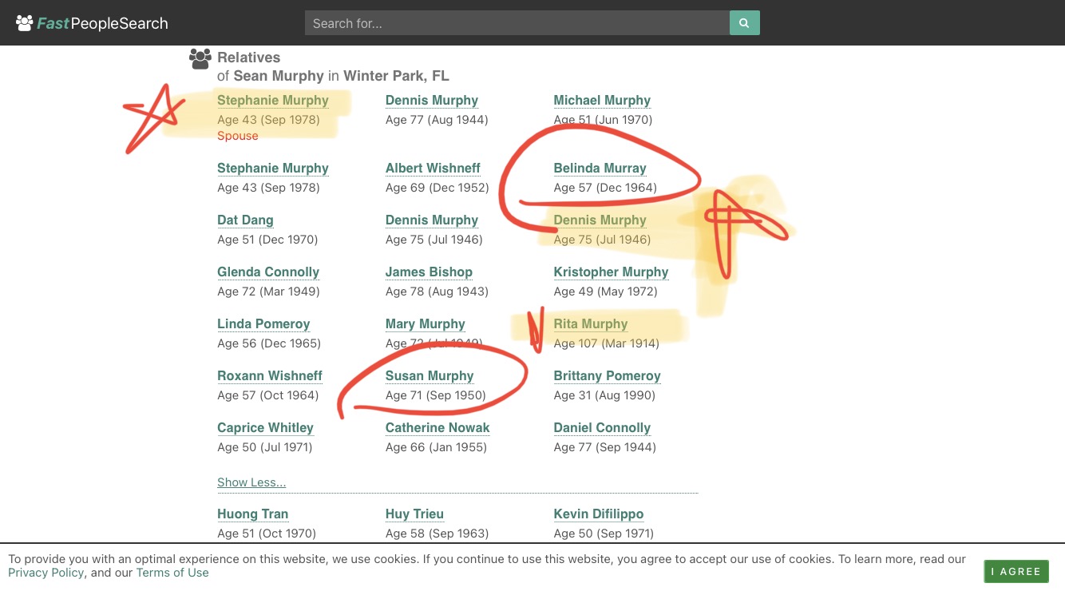Open the Dat Dang link

pos(245,220)
